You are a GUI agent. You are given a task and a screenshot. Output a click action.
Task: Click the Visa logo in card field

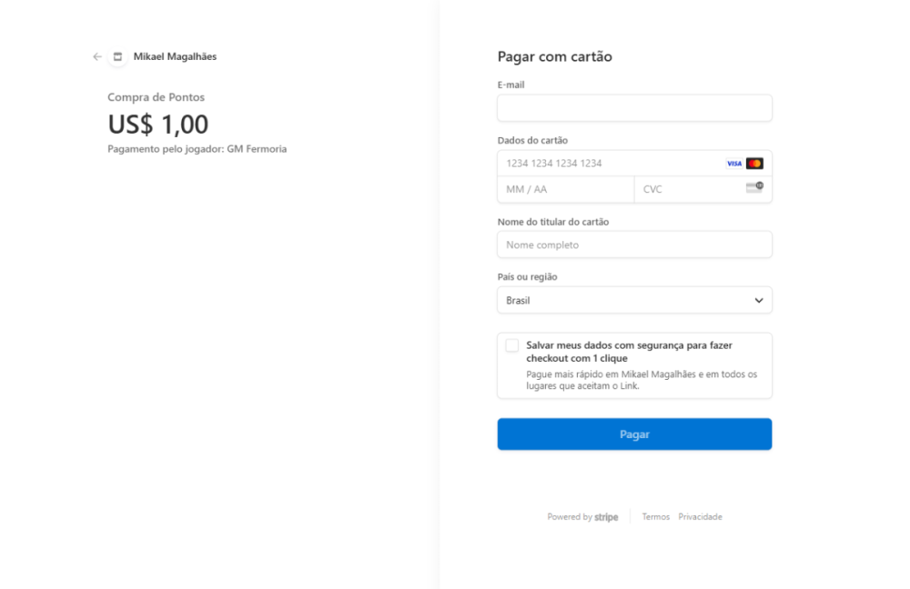(x=733, y=164)
